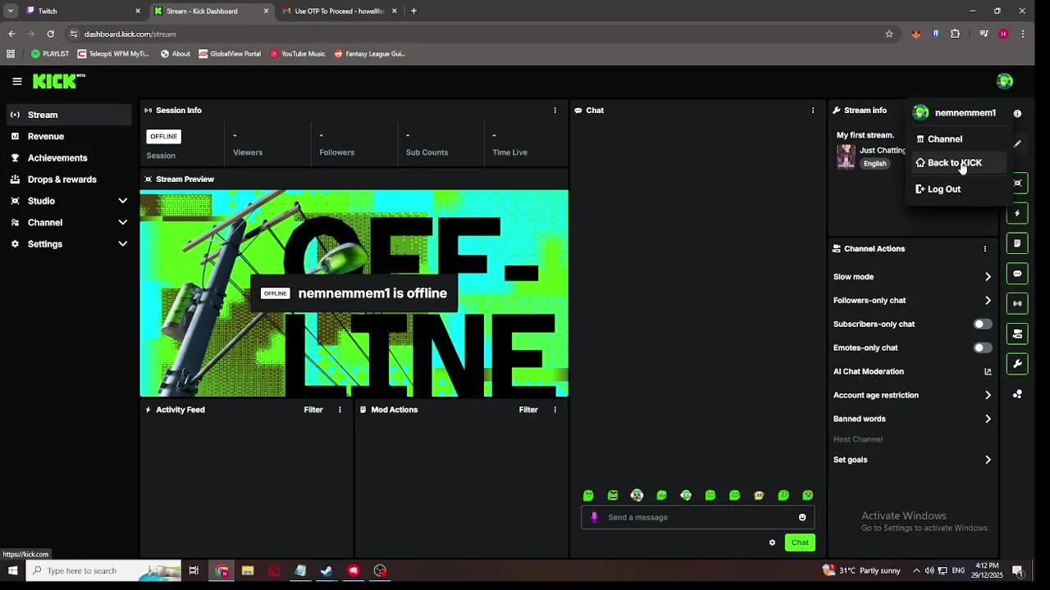Reload the dashboard page
The height and width of the screenshot is (590, 1050).
(50, 34)
